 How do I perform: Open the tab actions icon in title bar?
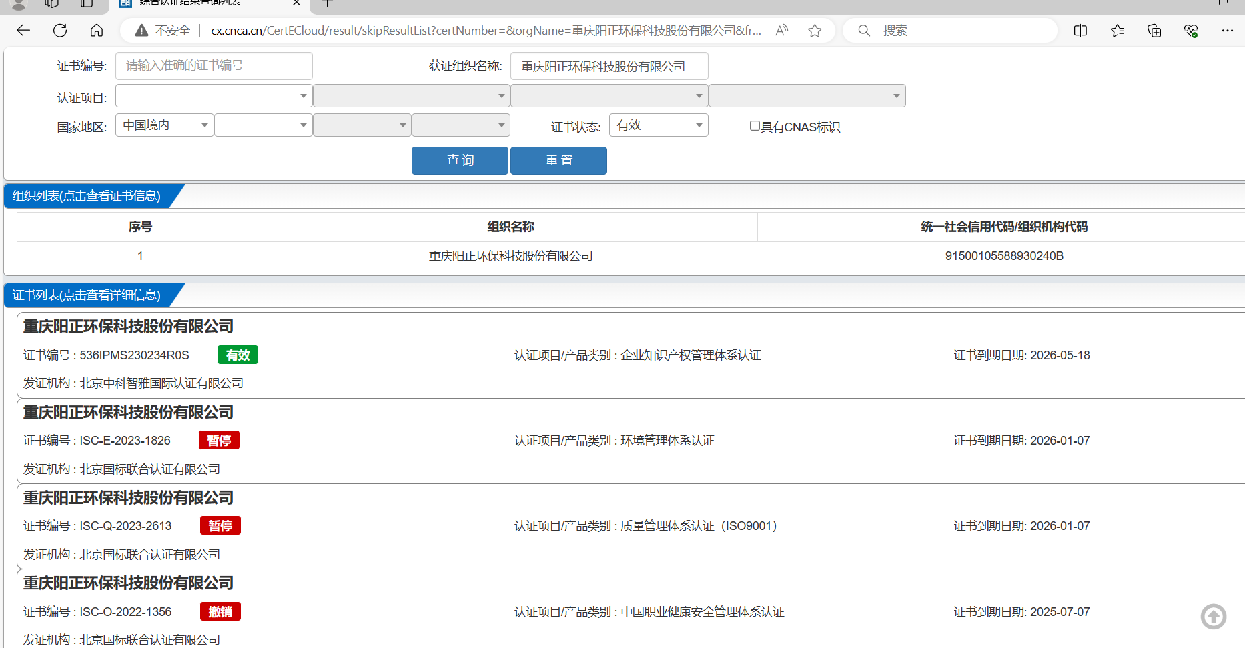[x=87, y=3]
